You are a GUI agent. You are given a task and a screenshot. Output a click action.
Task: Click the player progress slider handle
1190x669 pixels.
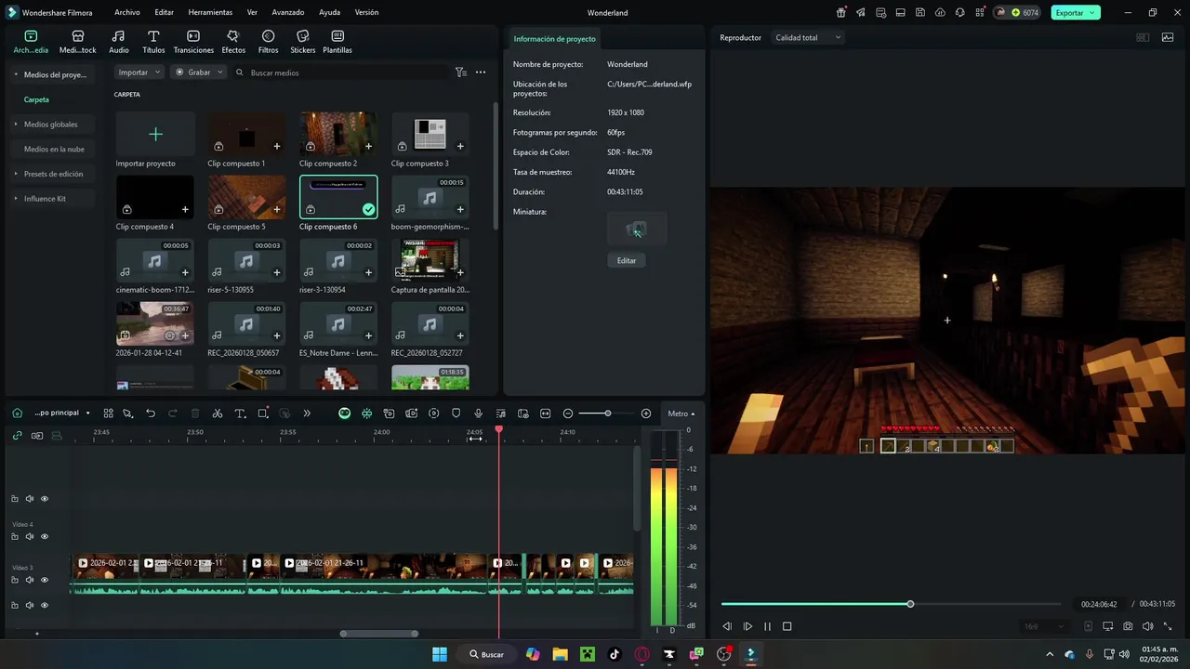[x=910, y=604]
